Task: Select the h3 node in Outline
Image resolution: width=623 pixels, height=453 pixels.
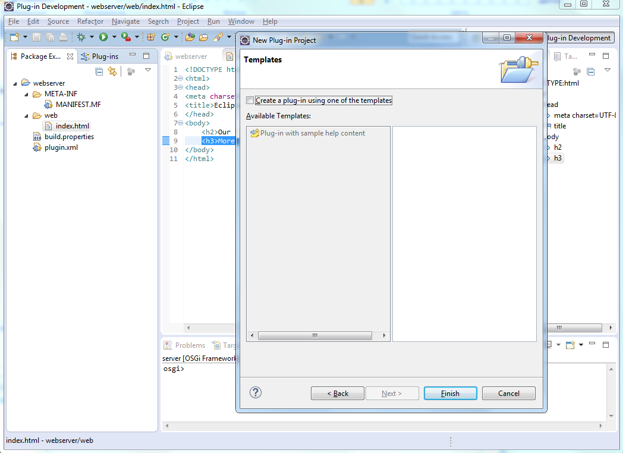Action: click(558, 158)
